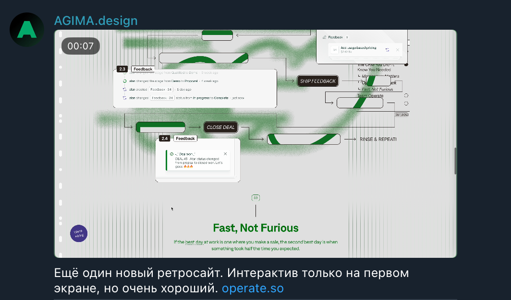Open the AGIMA.design channel avatar

point(27,30)
